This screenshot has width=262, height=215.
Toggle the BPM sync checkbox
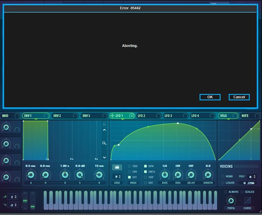click(x=145, y=166)
